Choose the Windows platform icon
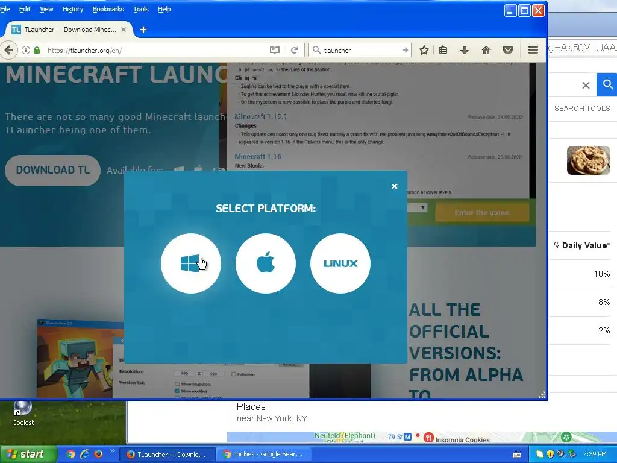 191,263
